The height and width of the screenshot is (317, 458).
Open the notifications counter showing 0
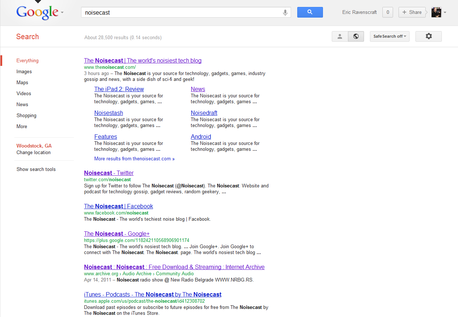(388, 12)
